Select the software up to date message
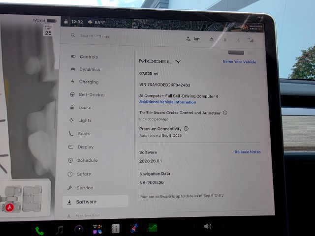Viewport: 315px width, 236px height. [182, 196]
